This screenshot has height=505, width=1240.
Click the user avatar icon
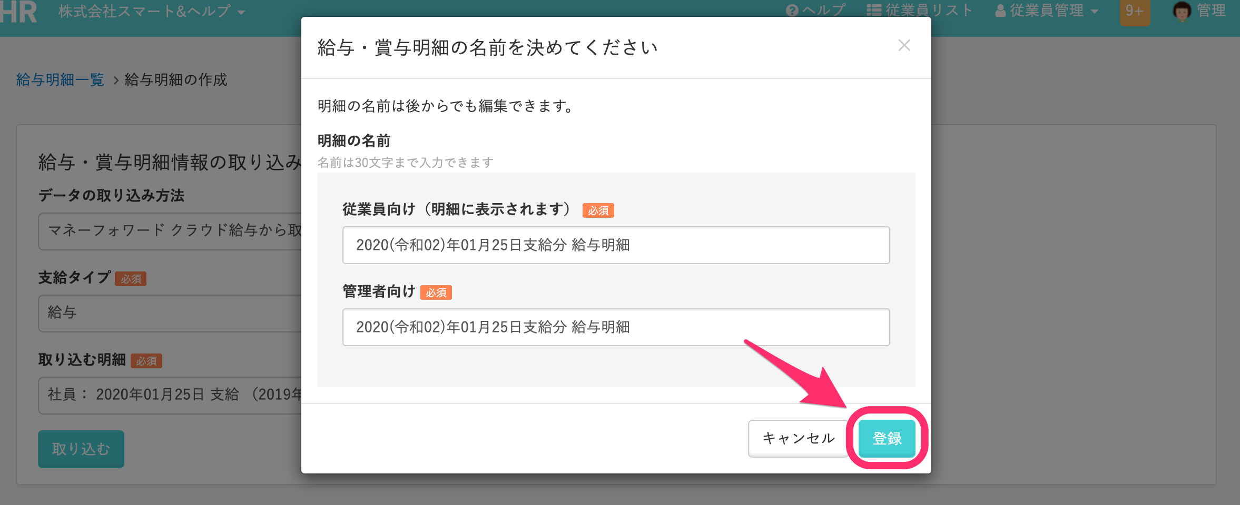coord(1182,11)
